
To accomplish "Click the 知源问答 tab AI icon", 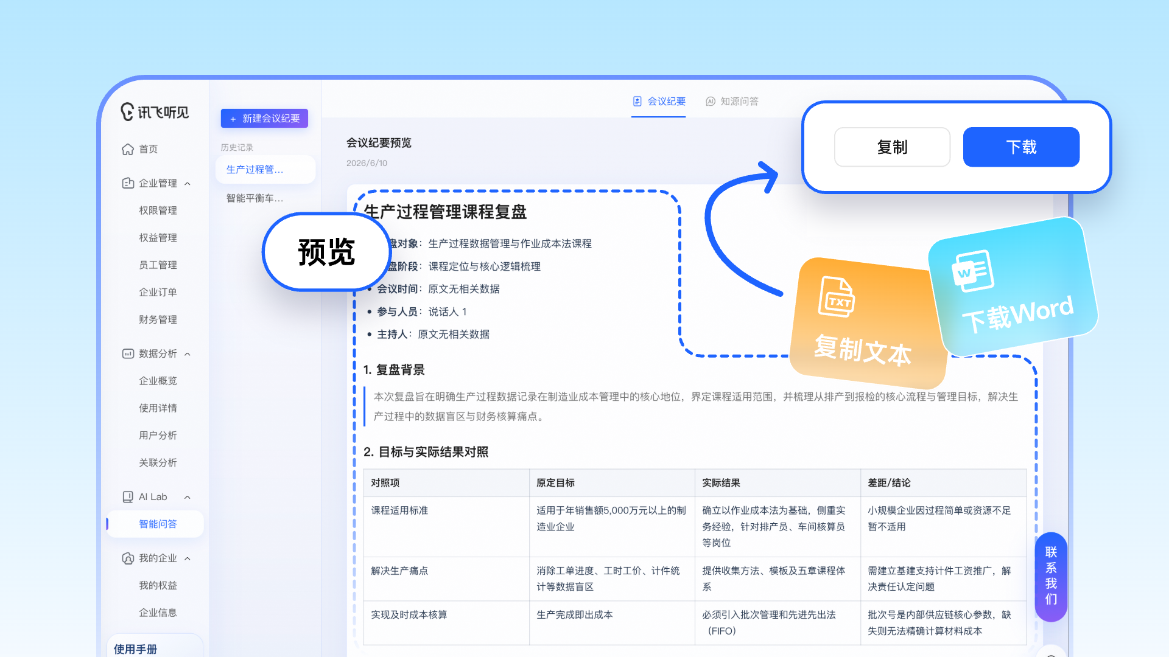I will pos(711,102).
